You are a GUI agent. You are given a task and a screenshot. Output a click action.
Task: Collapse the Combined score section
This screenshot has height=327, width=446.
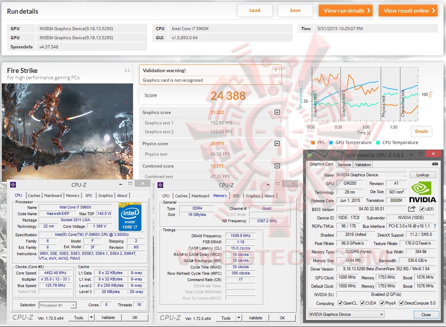277,166
